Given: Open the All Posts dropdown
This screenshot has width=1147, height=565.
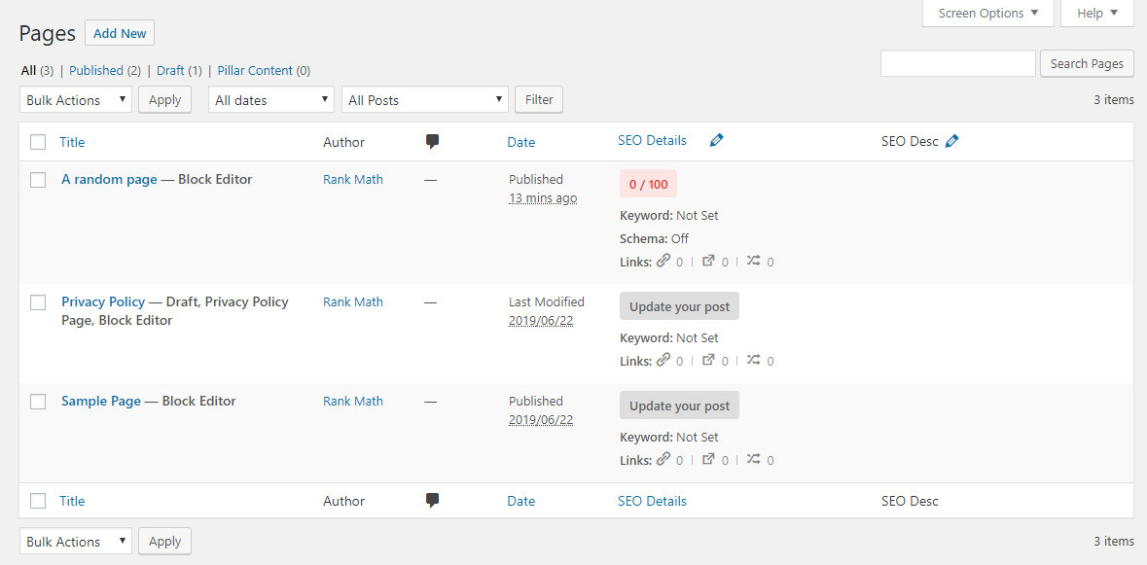Looking at the screenshot, I should (x=425, y=100).
